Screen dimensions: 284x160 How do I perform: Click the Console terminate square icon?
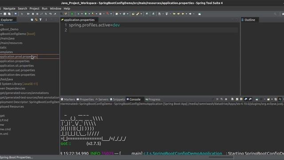[x=226, y=99]
